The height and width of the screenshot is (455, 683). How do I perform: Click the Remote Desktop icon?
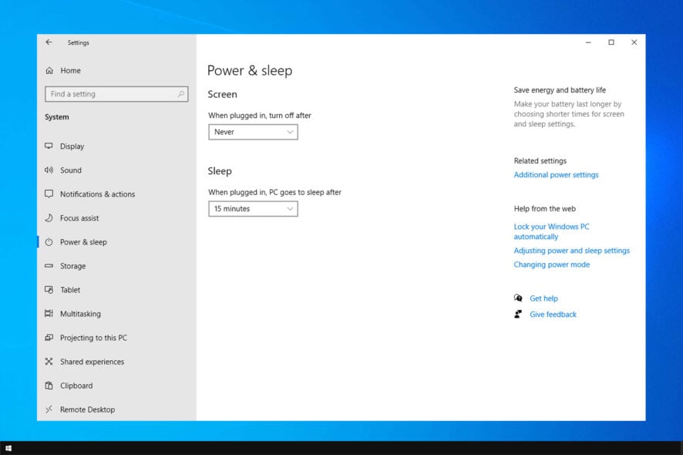pyautogui.click(x=49, y=410)
